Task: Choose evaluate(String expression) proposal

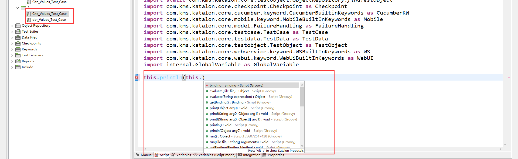Action: pos(252,97)
